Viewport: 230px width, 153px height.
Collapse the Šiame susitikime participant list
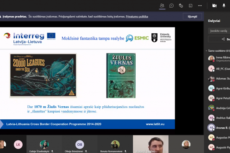tap(206, 51)
